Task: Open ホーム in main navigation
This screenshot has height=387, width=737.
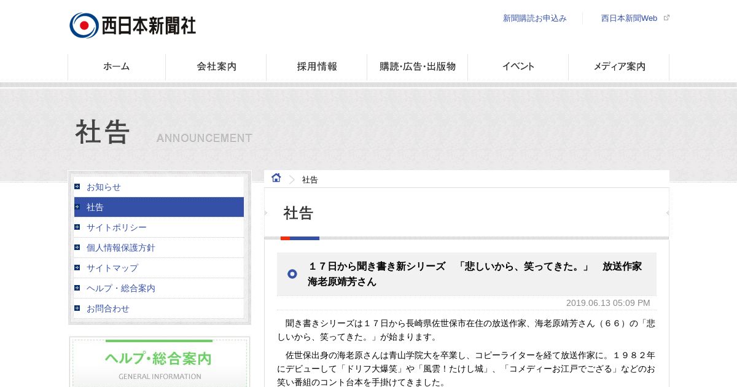Action: [117, 67]
